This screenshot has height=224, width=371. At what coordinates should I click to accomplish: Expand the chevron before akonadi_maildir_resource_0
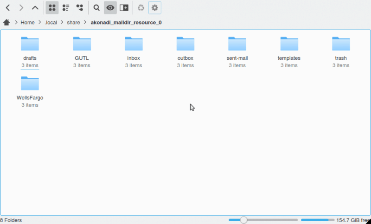click(x=85, y=22)
